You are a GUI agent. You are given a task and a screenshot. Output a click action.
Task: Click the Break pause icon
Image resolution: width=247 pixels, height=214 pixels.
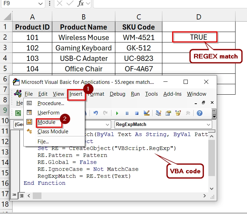click(127, 113)
